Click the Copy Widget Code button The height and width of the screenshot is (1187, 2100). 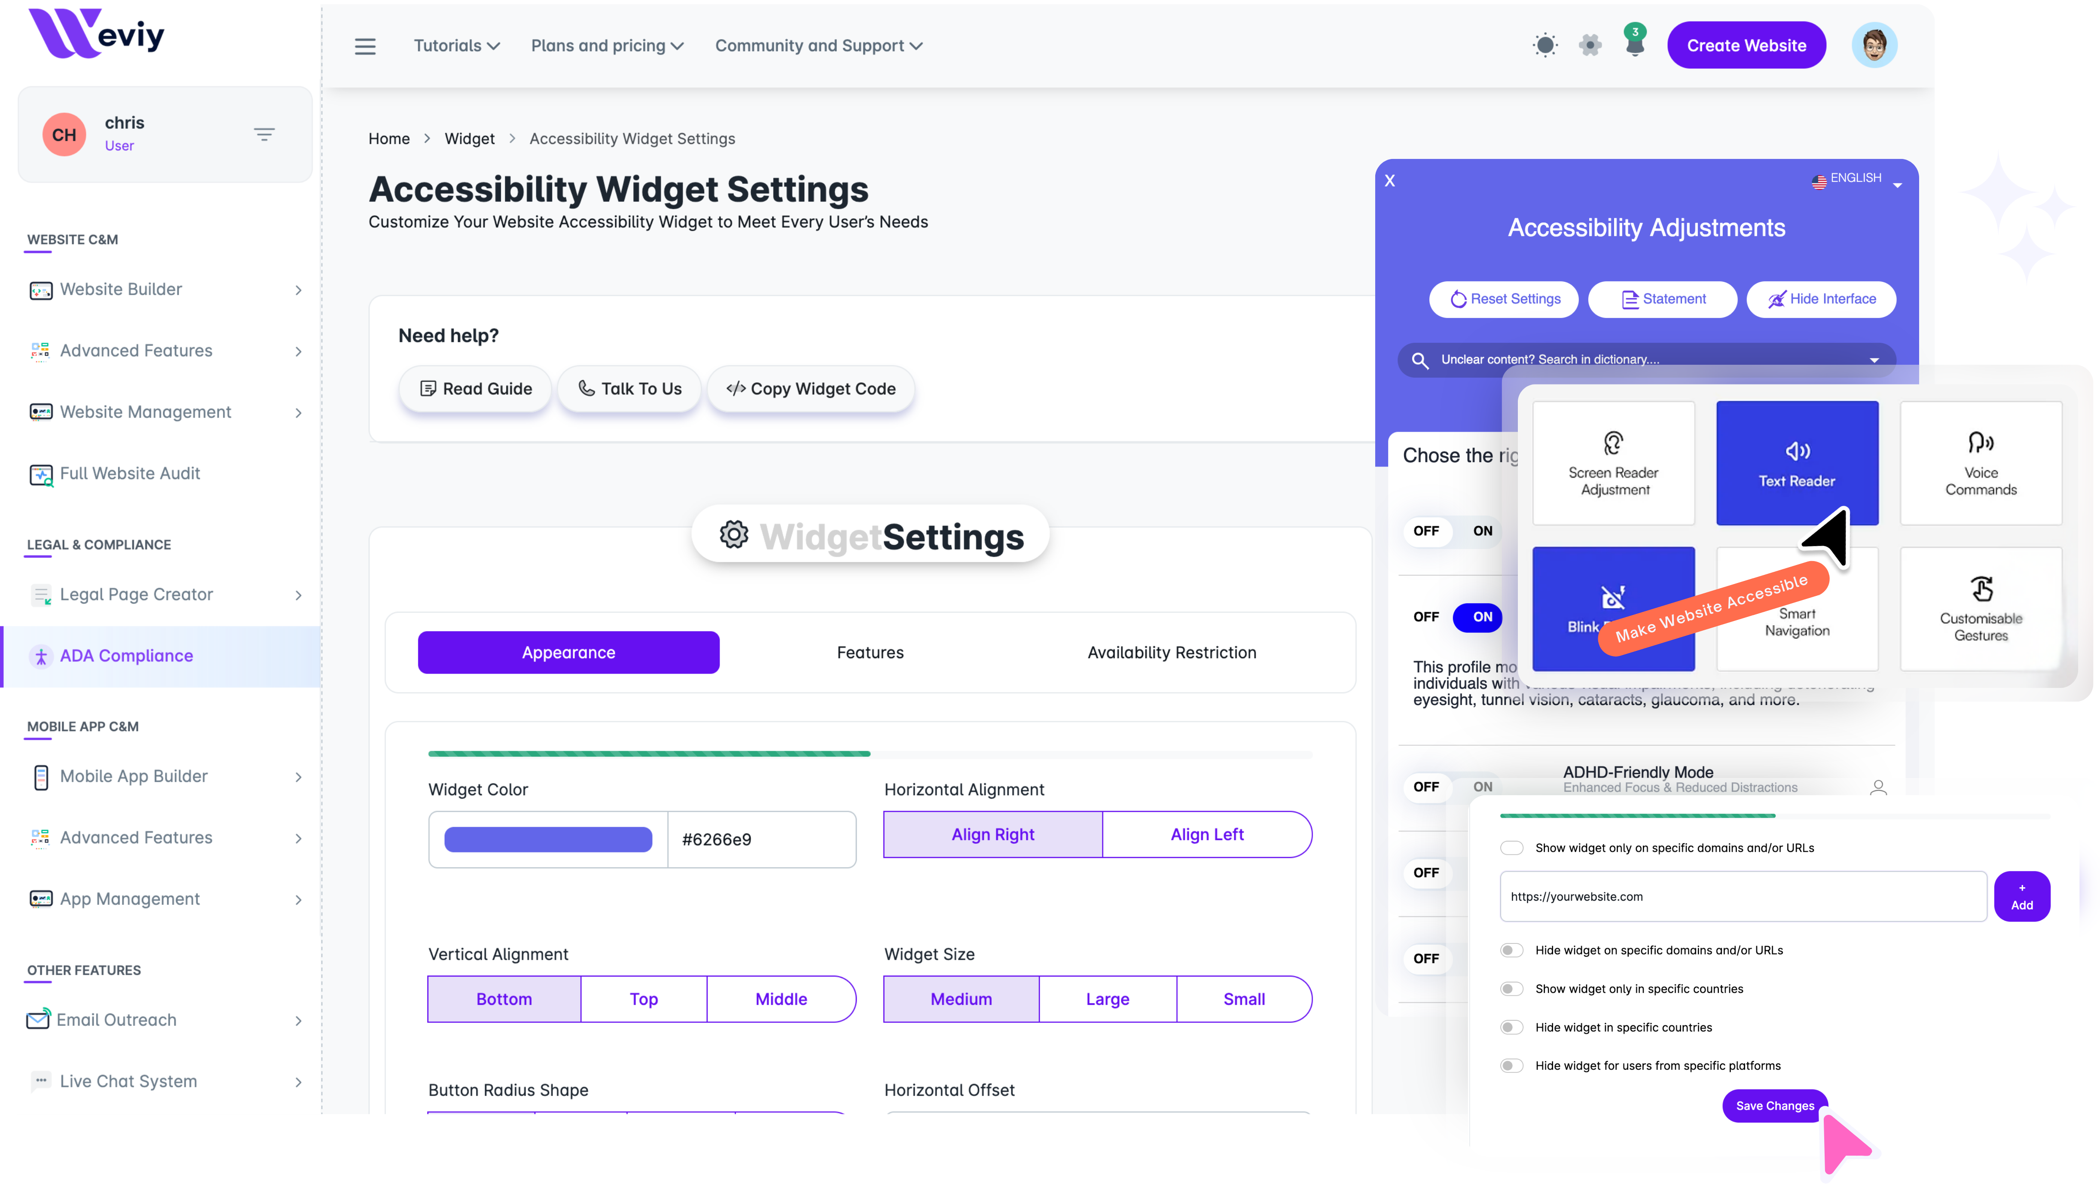[811, 389]
